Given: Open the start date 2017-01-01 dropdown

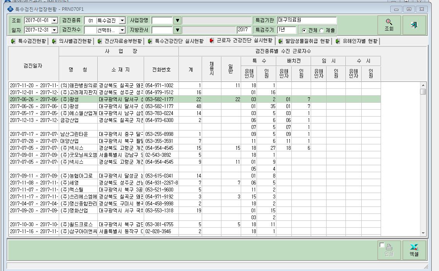Looking at the screenshot, I should [x=54, y=20].
